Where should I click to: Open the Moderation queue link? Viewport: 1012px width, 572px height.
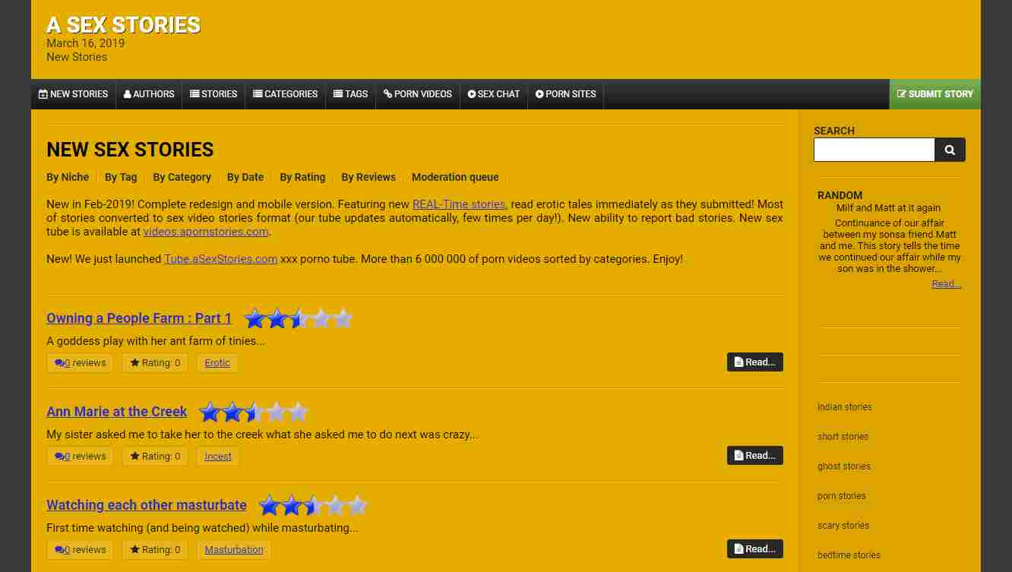pos(455,177)
